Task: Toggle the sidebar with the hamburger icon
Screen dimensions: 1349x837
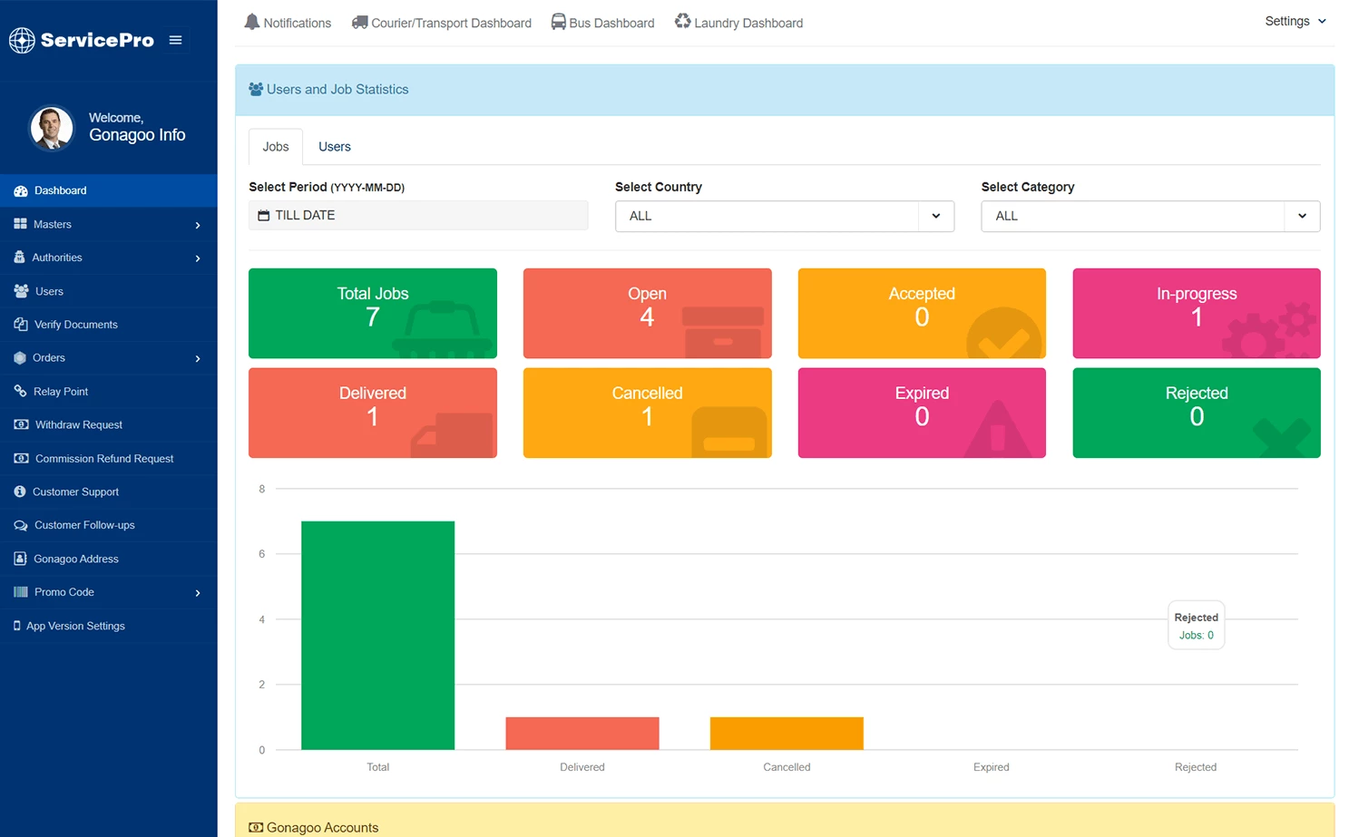Action: (175, 39)
